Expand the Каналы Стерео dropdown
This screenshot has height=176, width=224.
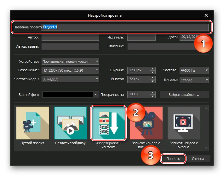coord(194,80)
